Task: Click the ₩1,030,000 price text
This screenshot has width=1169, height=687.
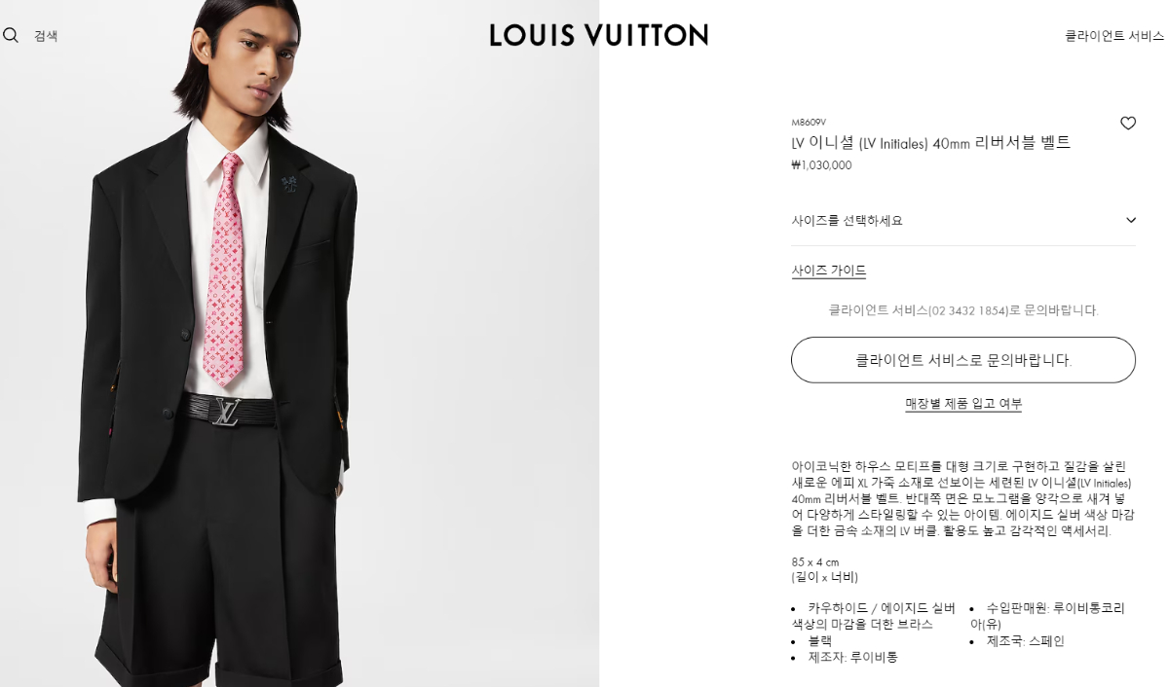Action: (821, 165)
